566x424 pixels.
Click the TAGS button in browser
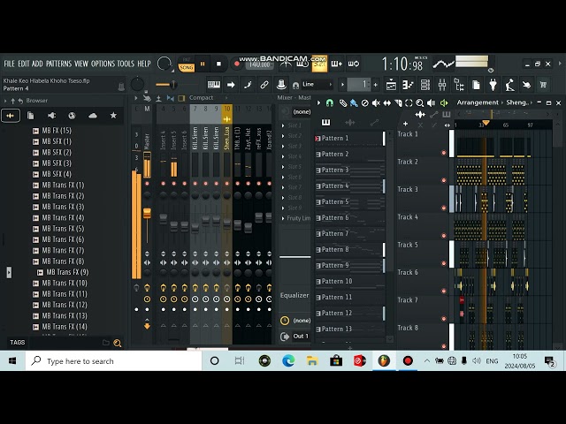pos(18,343)
